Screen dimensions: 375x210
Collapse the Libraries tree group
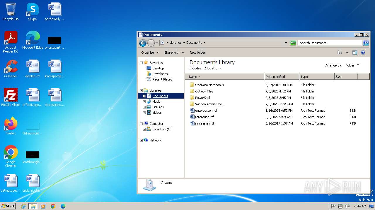coord(141,91)
